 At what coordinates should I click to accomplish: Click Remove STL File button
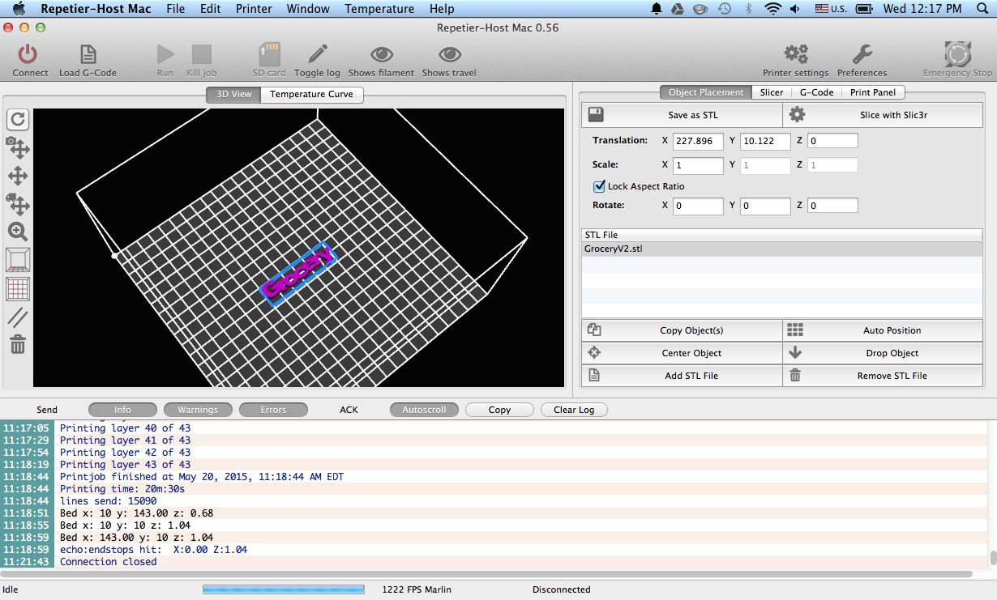pyautogui.click(x=883, y=376)
